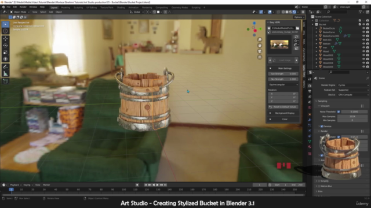Open the File menu

9,7
